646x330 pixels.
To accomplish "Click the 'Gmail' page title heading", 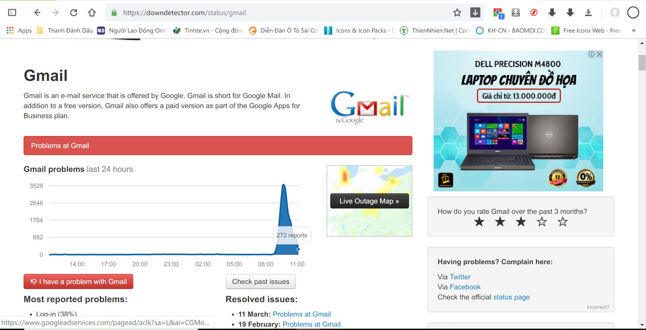I will click(45, 76).
